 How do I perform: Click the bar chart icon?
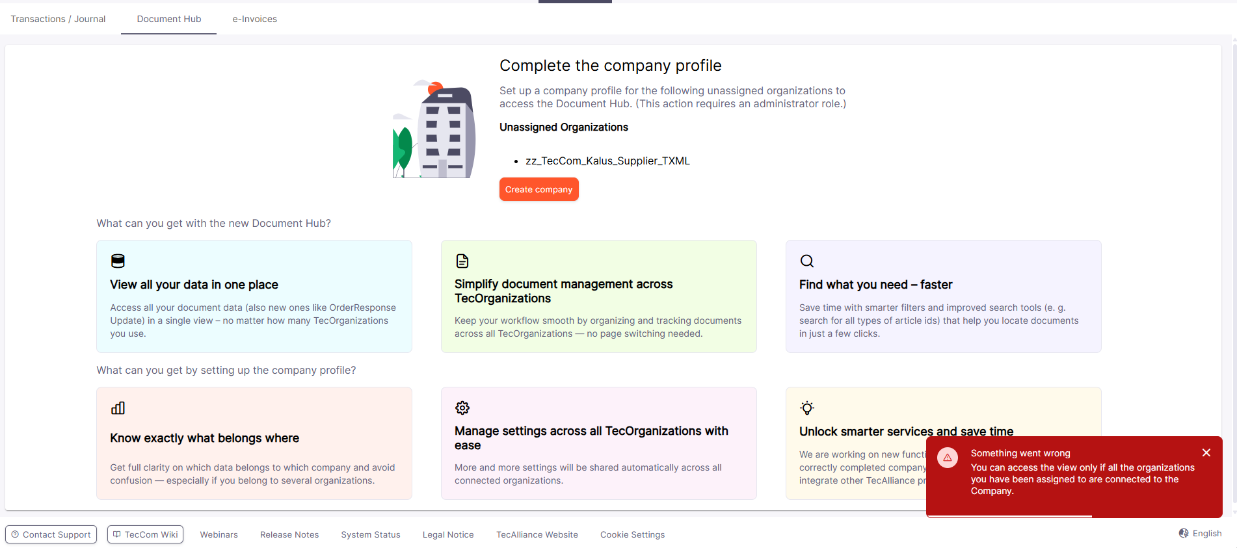(118, 408)
